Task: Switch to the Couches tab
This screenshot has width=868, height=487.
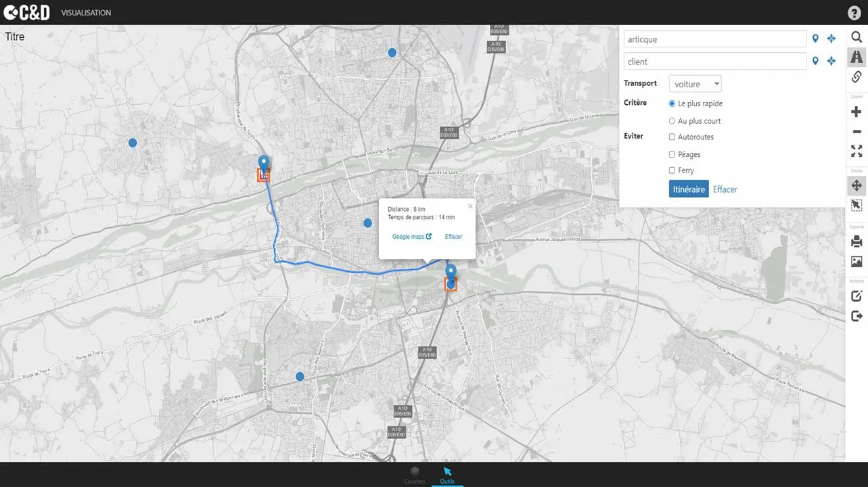Action: point(415,475)
